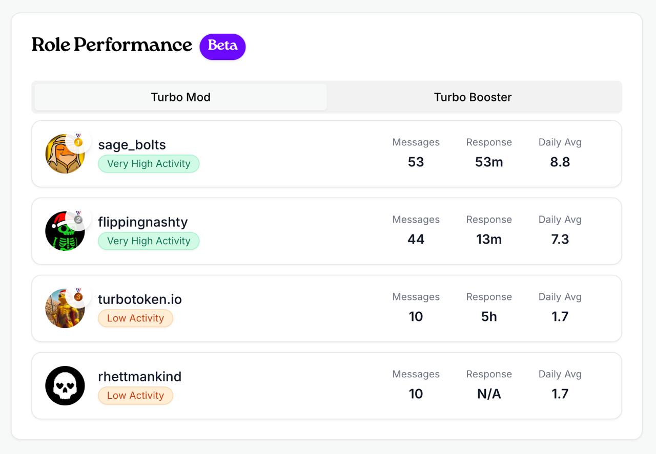Open the flippingnashty username link
The height and width of the screenshot is (454, 656).
point(143,222)
